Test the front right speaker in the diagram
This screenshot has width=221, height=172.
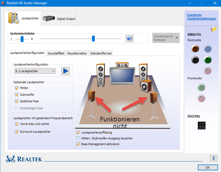(143, 72)
